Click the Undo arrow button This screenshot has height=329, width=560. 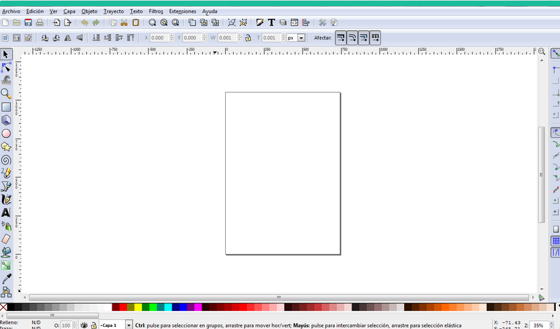coord(85,23)
